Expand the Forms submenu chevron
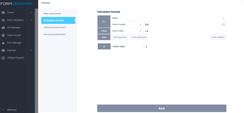The height and width of the screenshot is (113, 244). pyautogui.click(x=31, y=12)
